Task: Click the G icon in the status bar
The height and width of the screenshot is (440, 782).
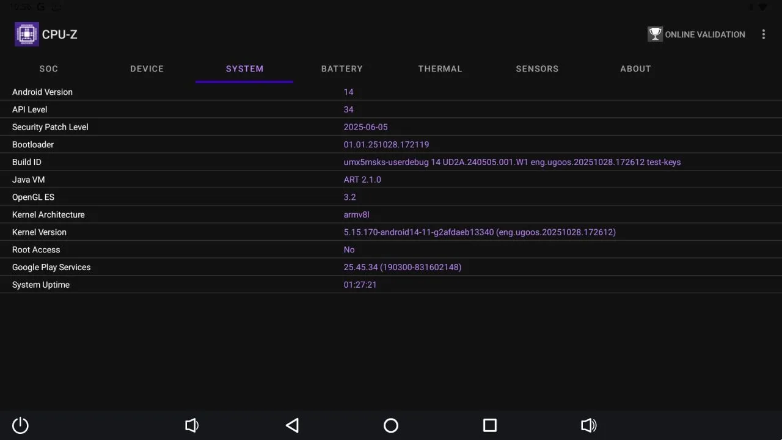Action: coord(40,6)
